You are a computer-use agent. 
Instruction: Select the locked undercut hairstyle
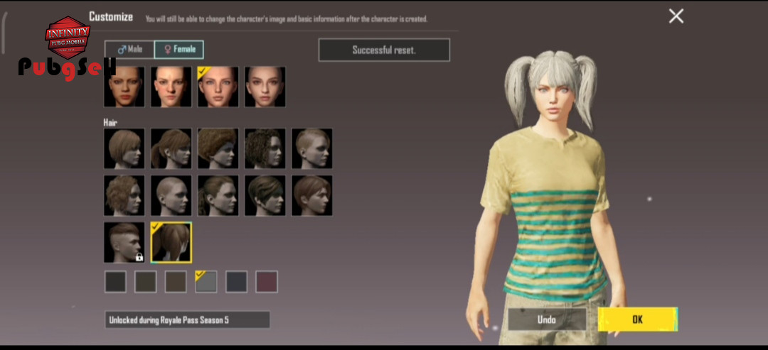124,243
